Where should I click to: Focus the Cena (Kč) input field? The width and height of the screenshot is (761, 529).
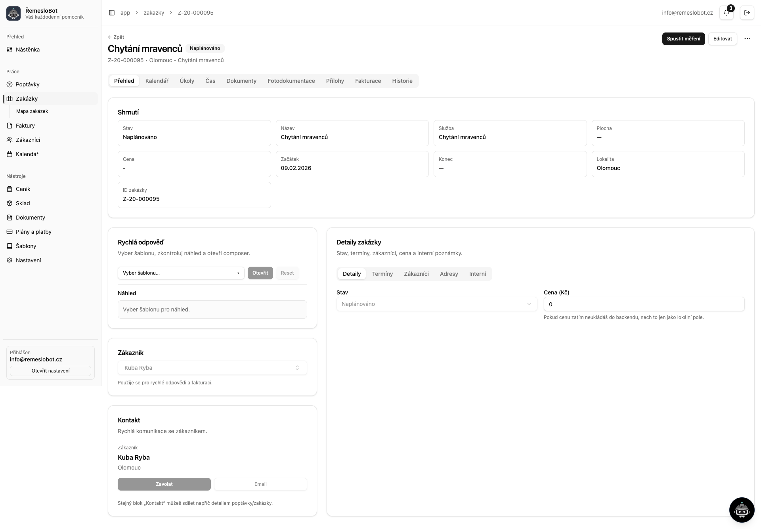coord(644,304)
